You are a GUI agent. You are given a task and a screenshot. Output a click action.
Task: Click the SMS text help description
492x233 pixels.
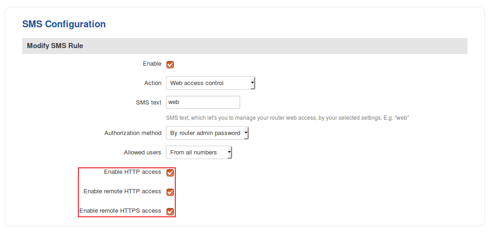(287, 118)
